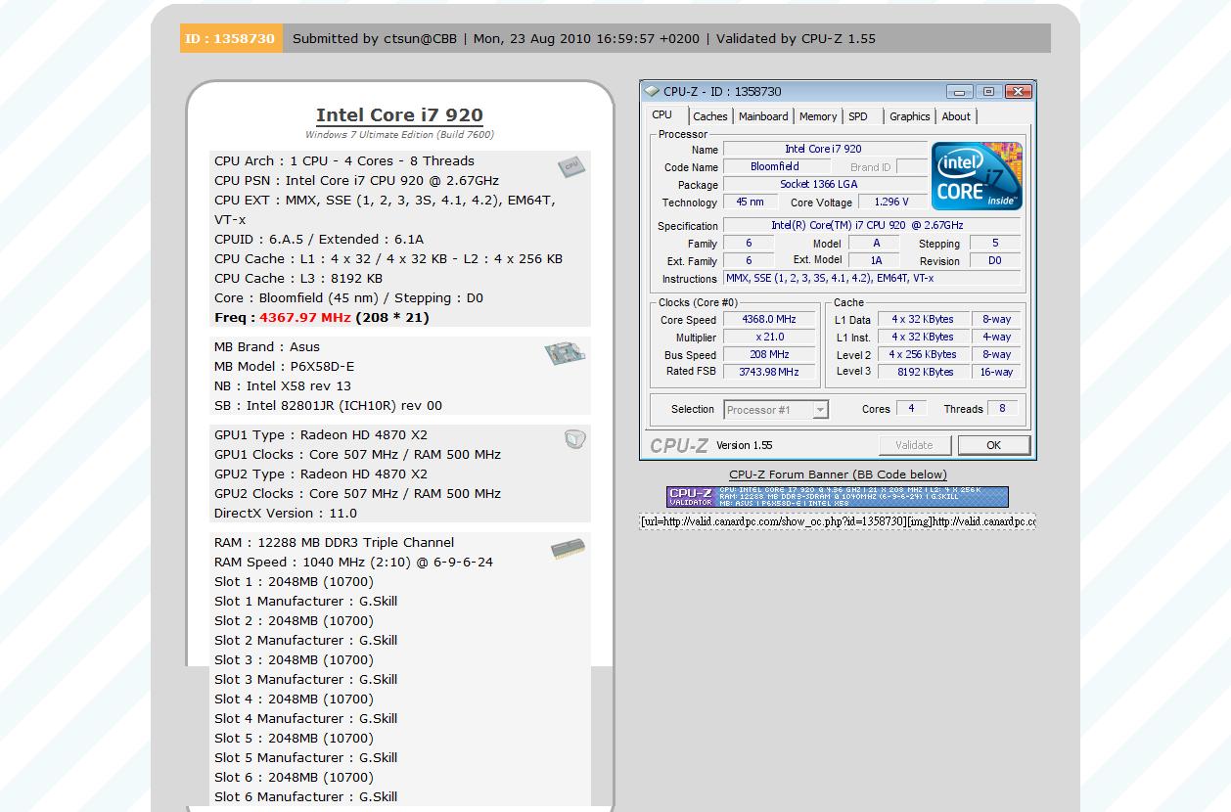Click the Slot 1 : 2048MB (10700) line
This screenshot has height=812, width=1231.
click(294, 582)
